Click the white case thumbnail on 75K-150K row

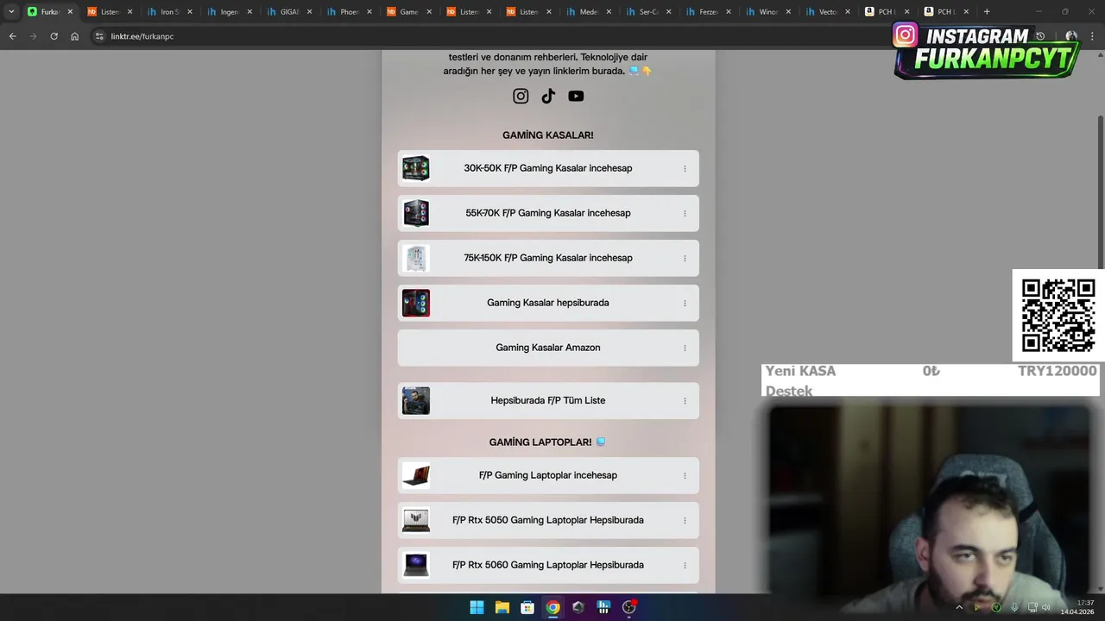coord(416,258)
